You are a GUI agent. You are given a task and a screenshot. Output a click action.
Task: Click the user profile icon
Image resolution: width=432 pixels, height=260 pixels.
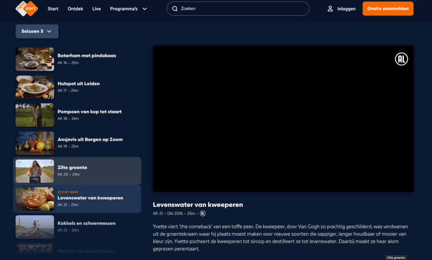pyautogui.click(x=330, y=8)
